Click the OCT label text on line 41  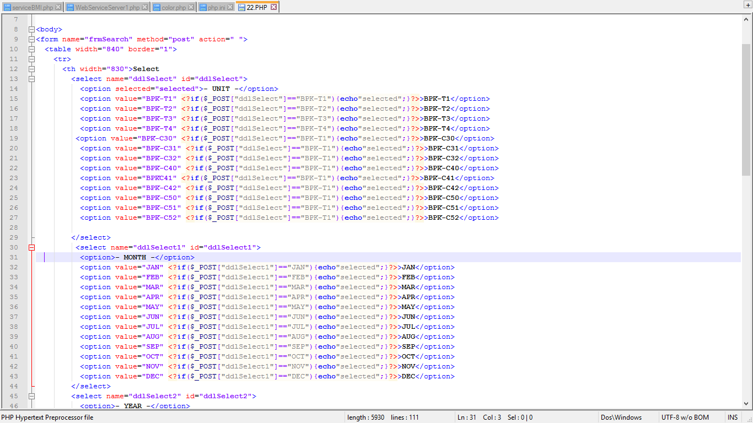tap(408, 356)
